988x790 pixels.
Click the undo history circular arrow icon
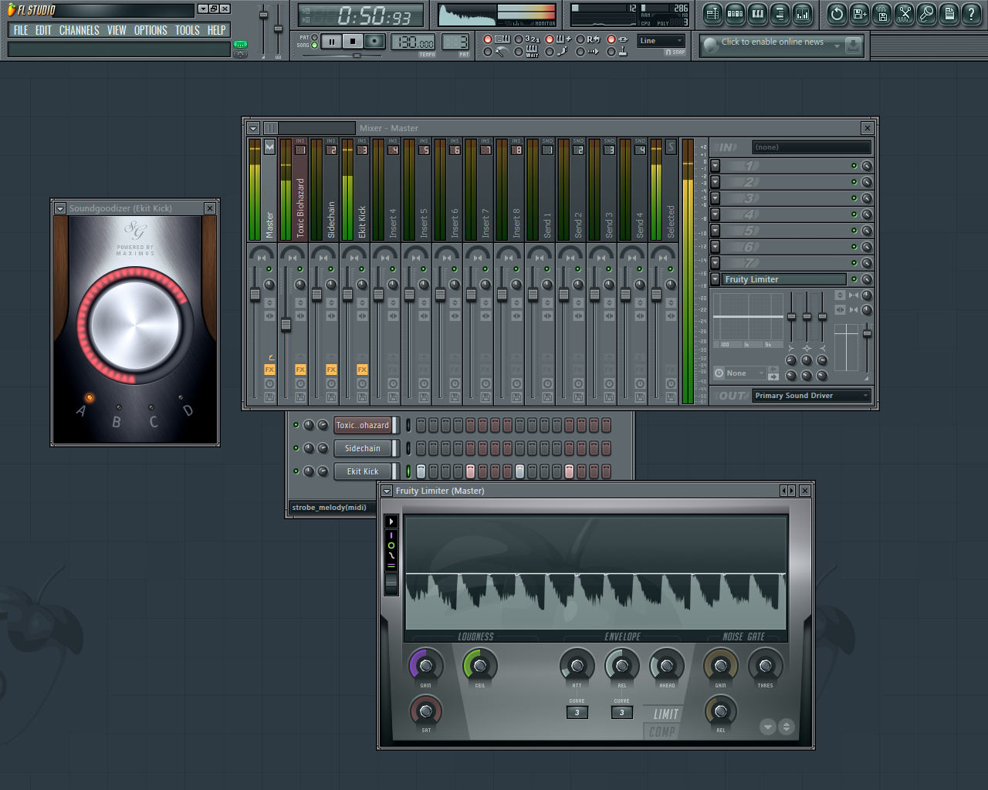click(837, 14)
